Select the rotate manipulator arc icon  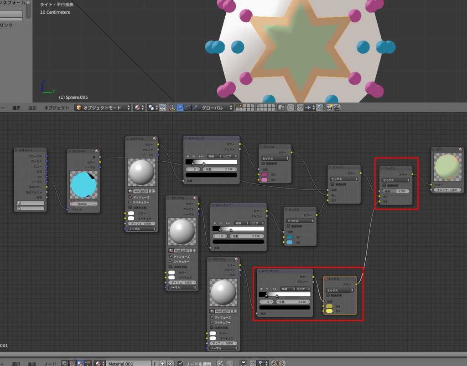pyautogui.click(x=187, y=107)
